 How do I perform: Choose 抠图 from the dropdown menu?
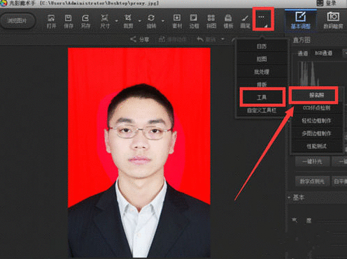(262, 59)
